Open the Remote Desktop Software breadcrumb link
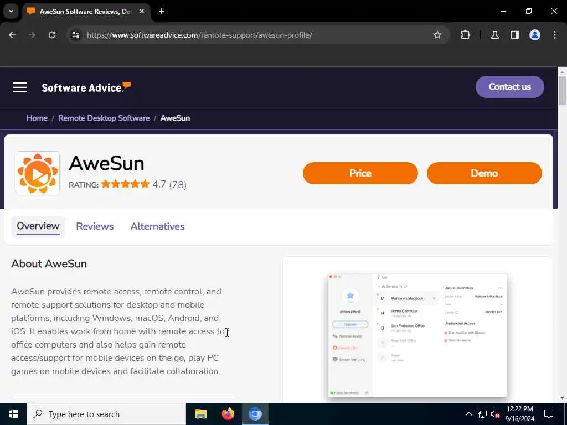The image size is (567, 425). [x=104, y=118]
